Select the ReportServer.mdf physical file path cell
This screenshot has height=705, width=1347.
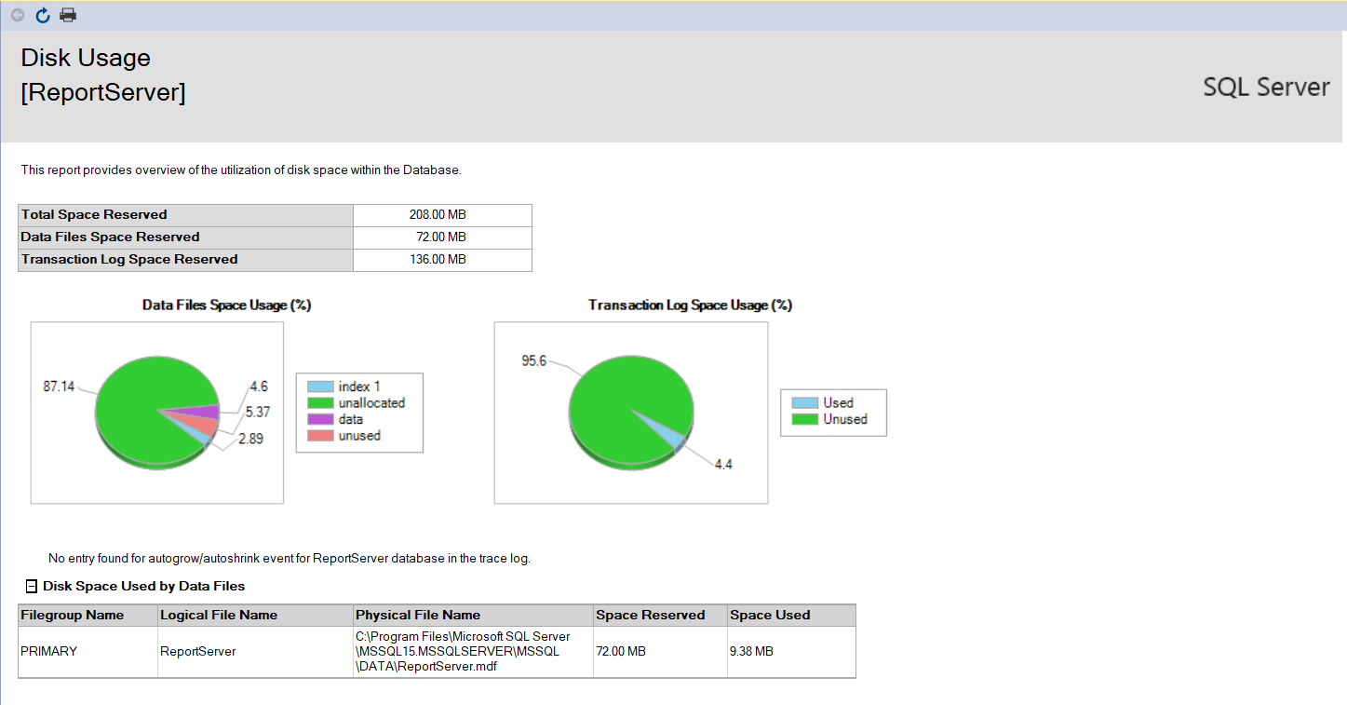[x=473, y=652]
